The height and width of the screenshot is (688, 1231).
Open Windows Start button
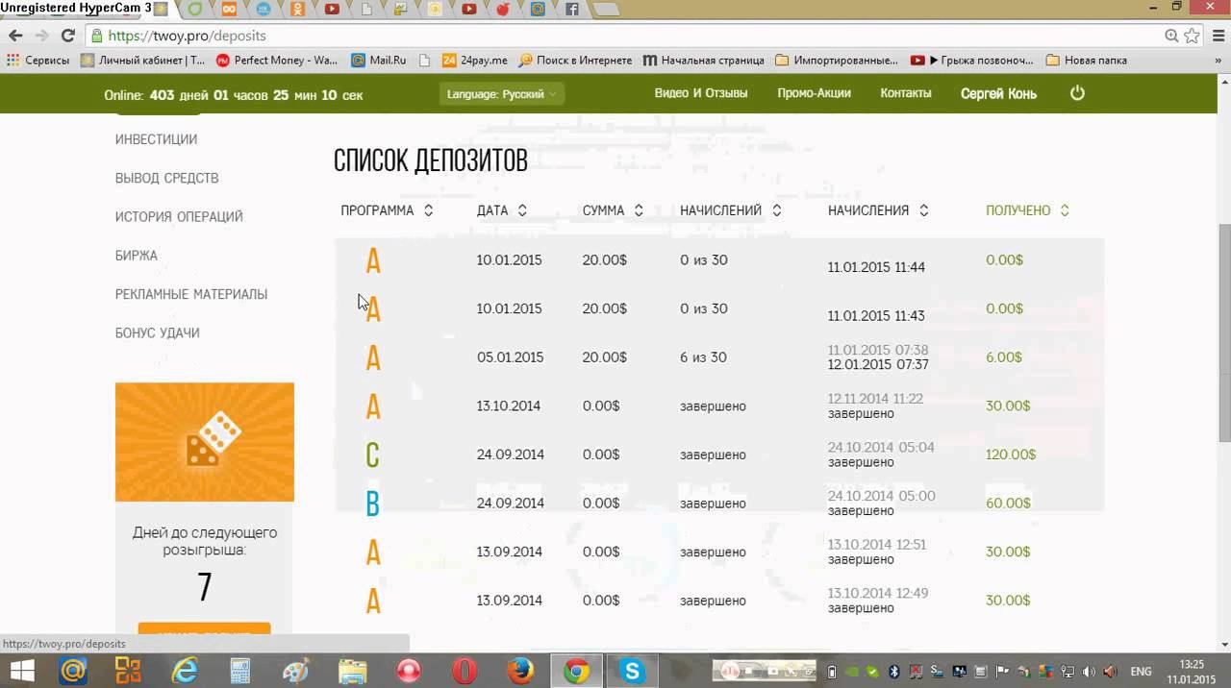click(21, 670)
